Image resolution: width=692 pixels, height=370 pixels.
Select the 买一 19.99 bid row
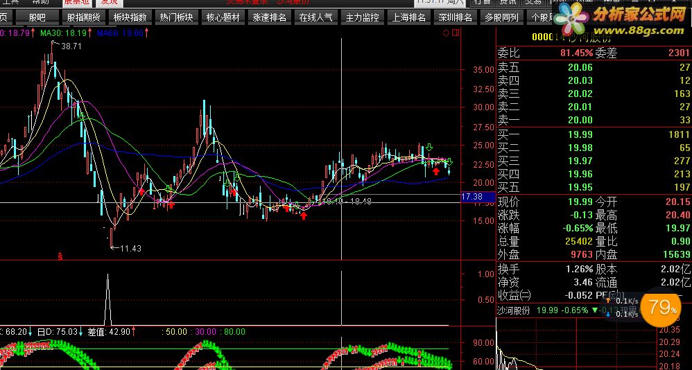[x=594, y=135]
